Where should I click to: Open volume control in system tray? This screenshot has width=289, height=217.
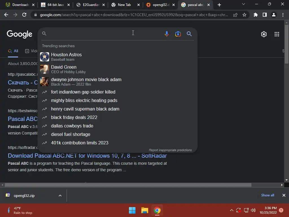[253, 210]
